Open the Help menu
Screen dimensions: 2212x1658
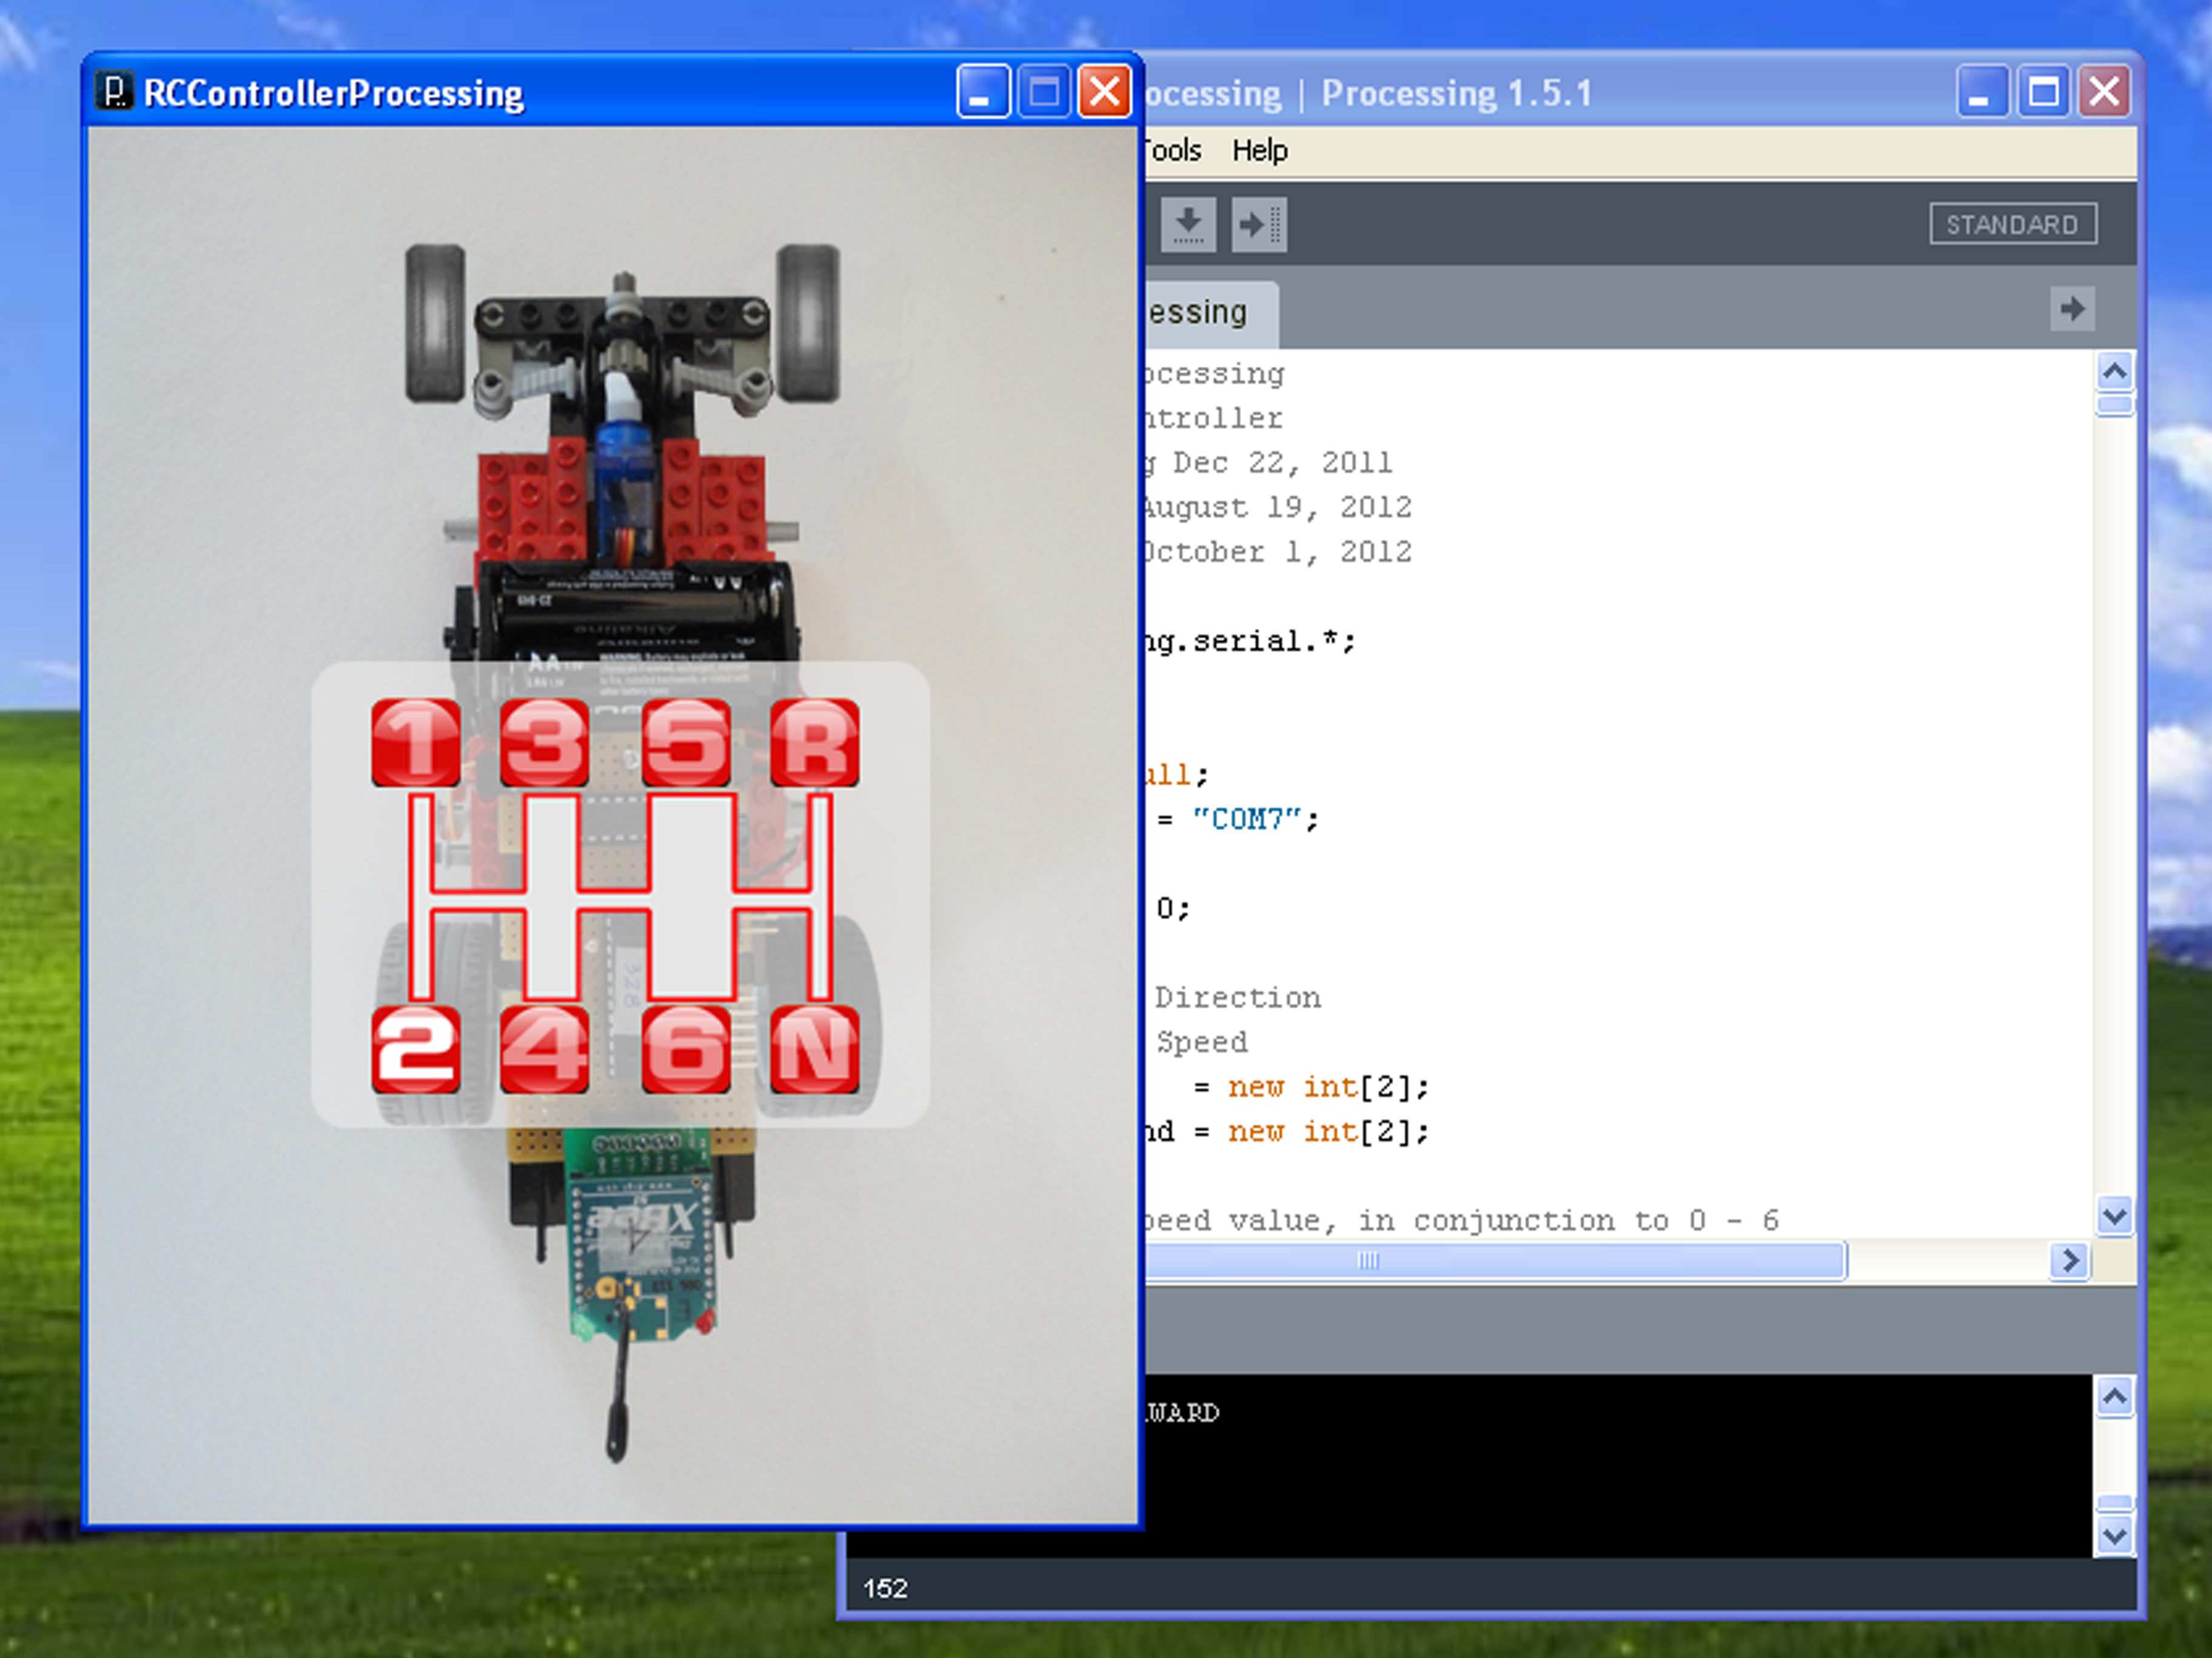pos(1259,150)
